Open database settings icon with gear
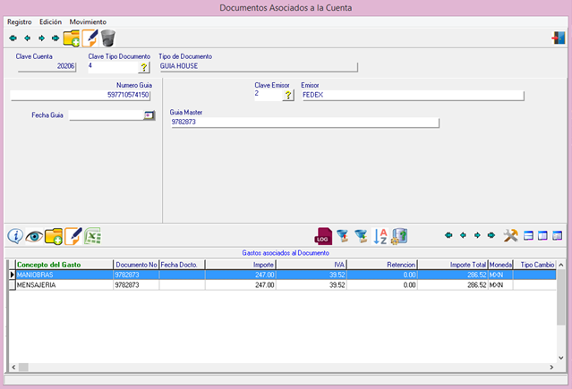 [x=399, y=236]
